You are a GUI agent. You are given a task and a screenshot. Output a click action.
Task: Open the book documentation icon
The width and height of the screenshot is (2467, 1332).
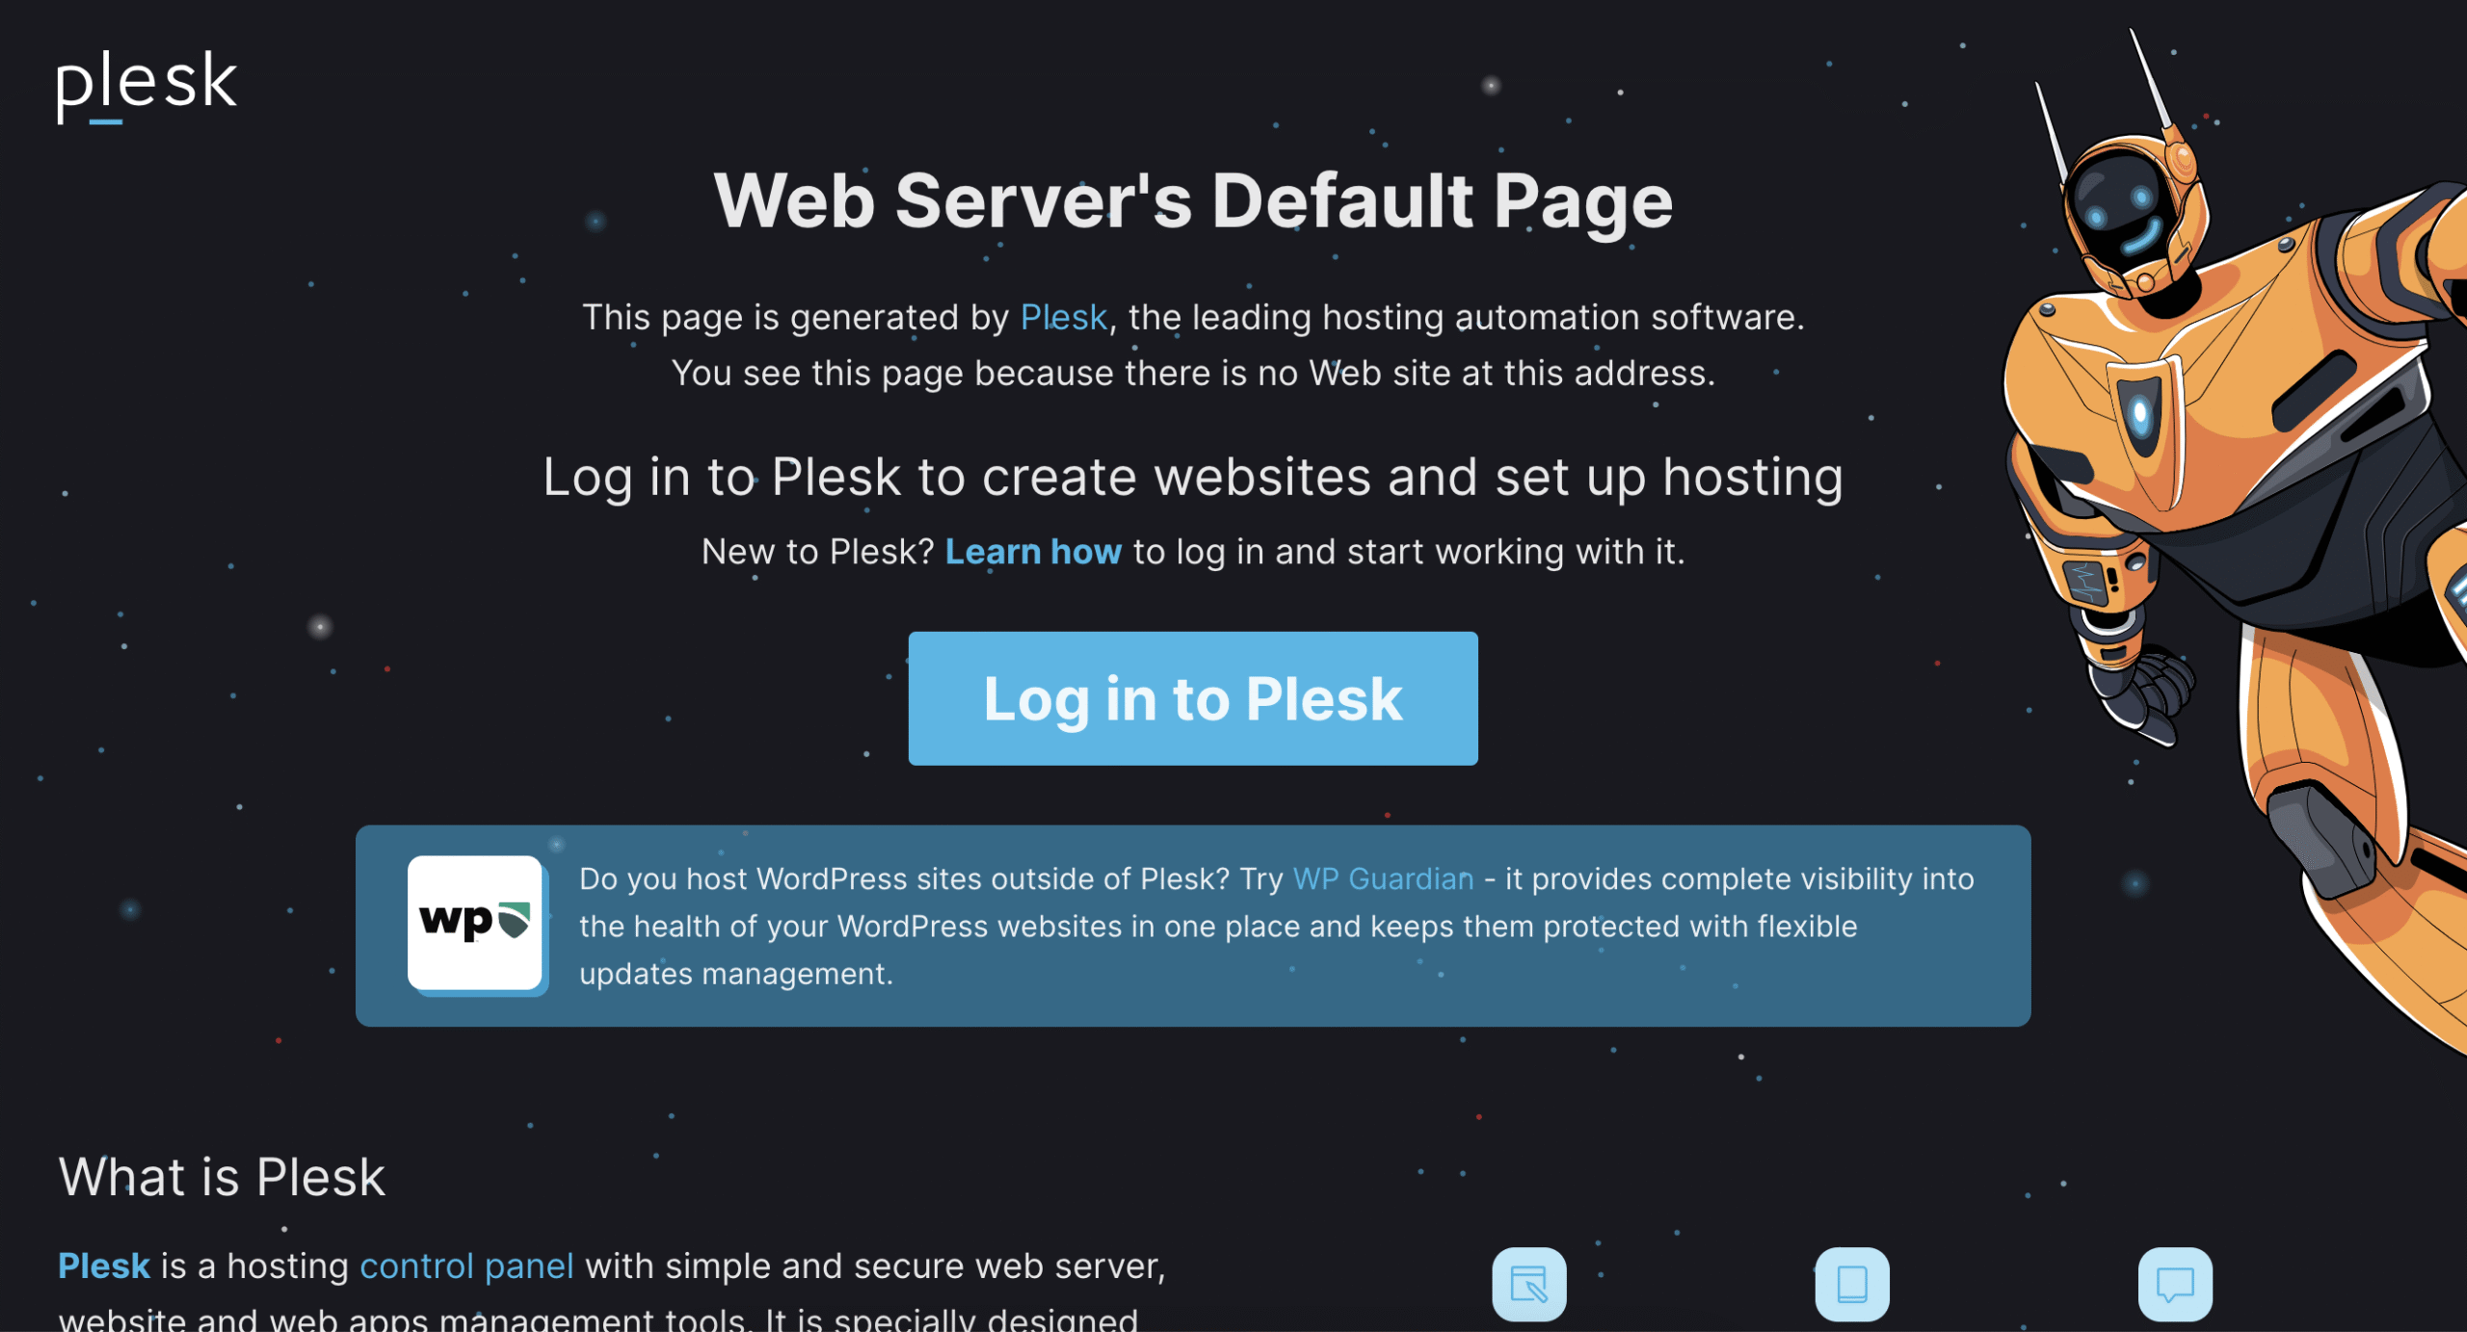coord(1852,1284)
